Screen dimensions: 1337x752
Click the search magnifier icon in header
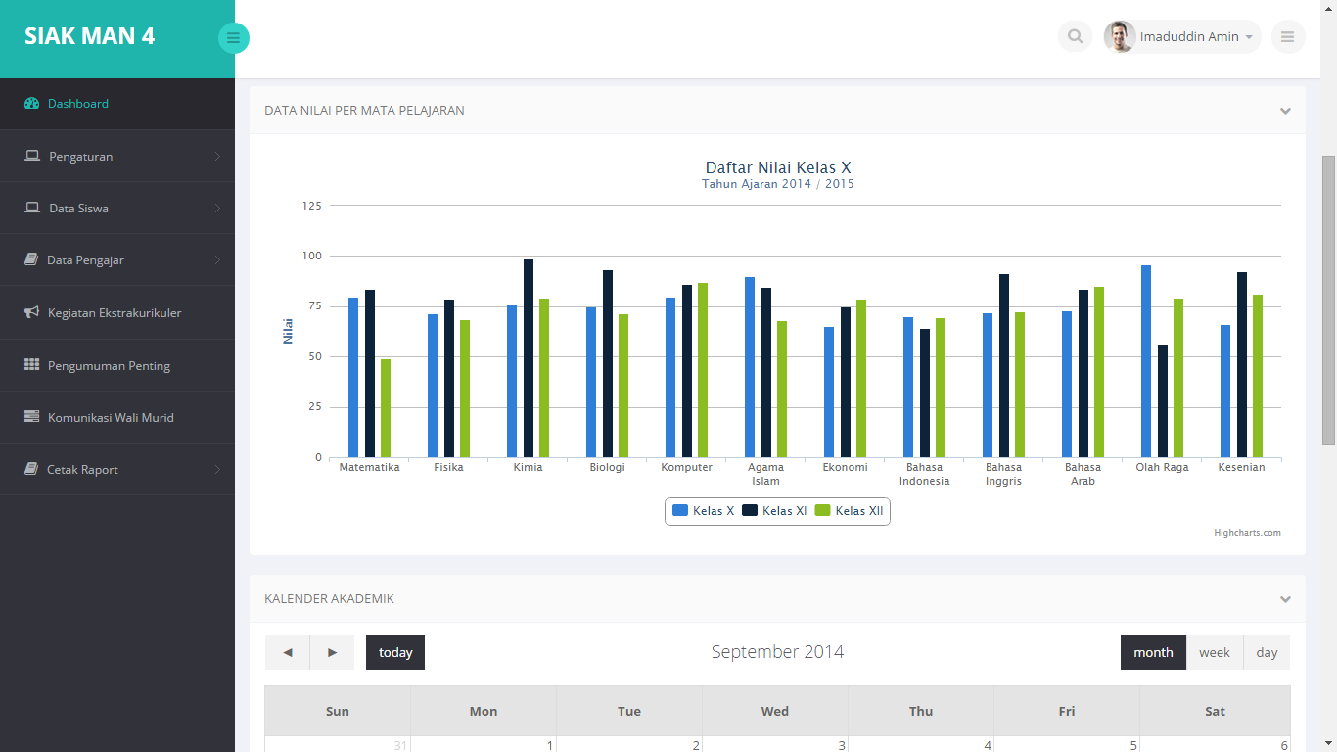(x=1075, y=37)
